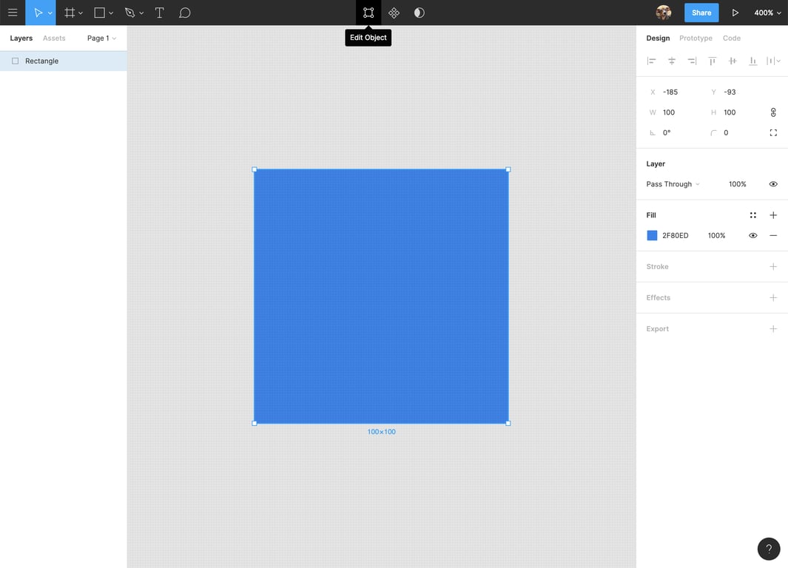
Task: Hide the fill using eye icon
Action: tap(752, 235)
